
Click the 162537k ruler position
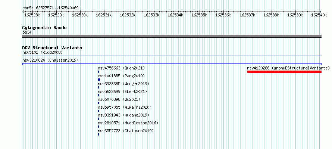click(248, 15)
